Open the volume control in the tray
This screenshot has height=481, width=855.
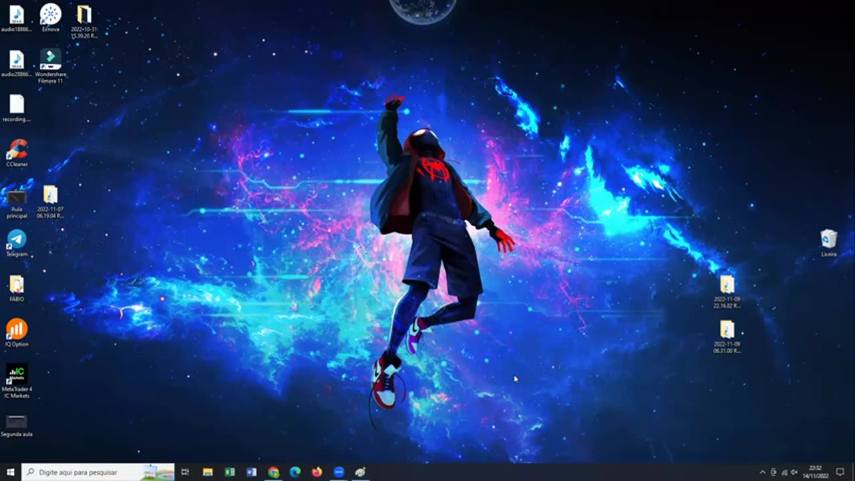tap(794, 472)
